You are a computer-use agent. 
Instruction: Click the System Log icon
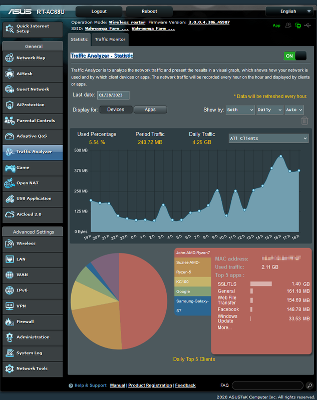pos(10,353)
